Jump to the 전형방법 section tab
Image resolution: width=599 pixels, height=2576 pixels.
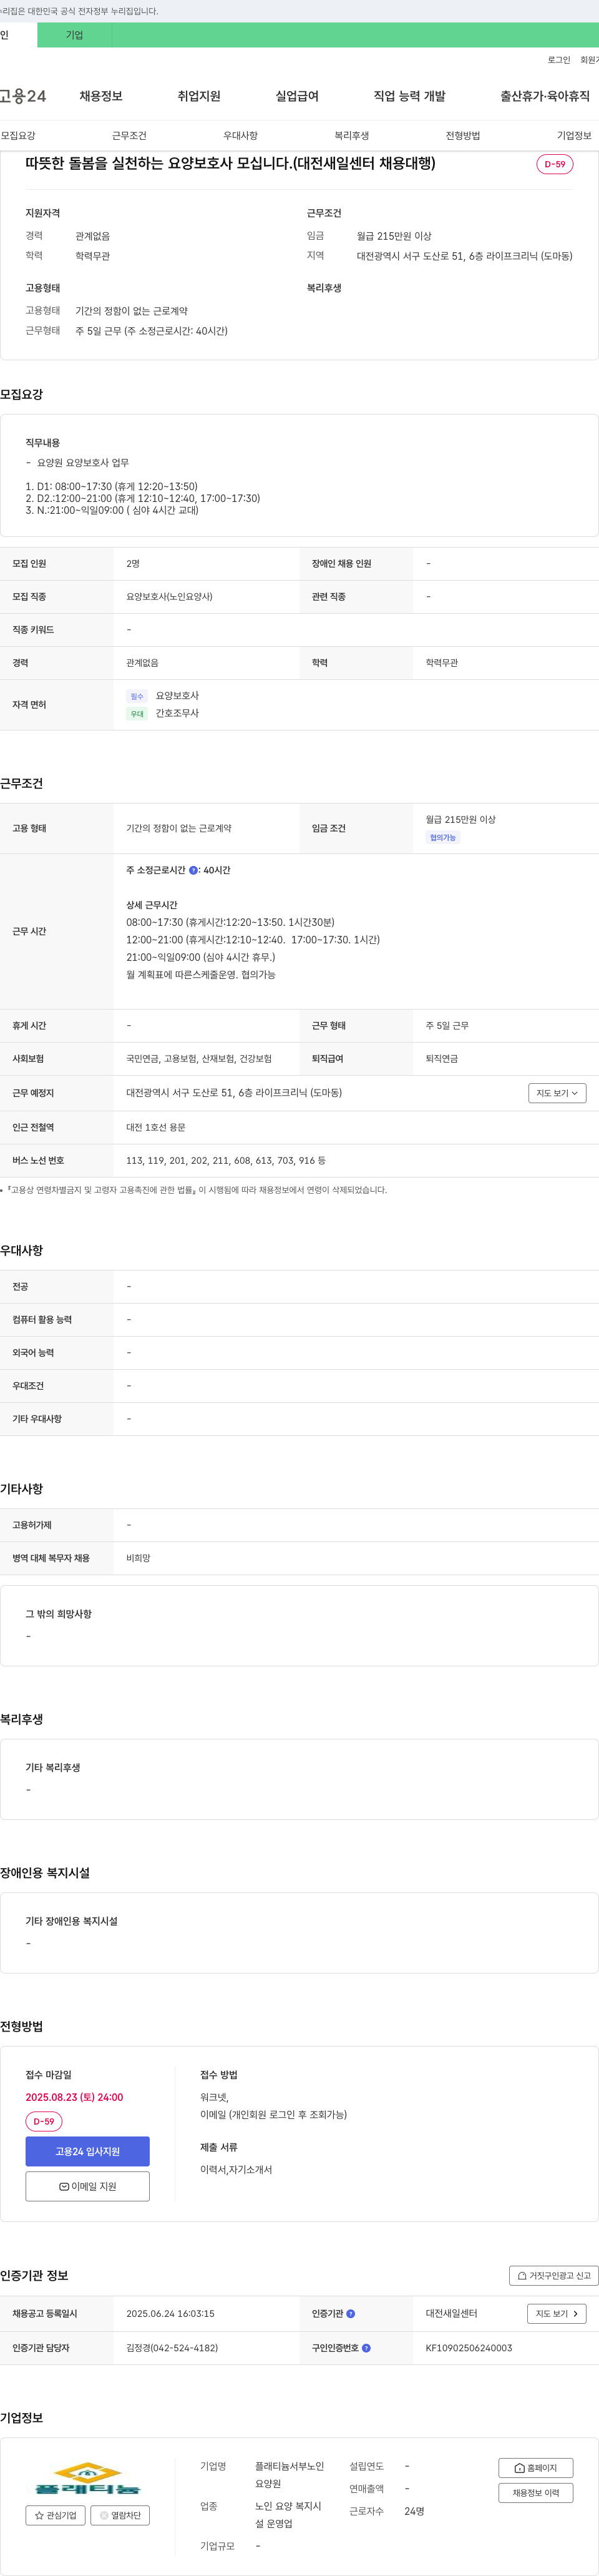pos(463,135)
